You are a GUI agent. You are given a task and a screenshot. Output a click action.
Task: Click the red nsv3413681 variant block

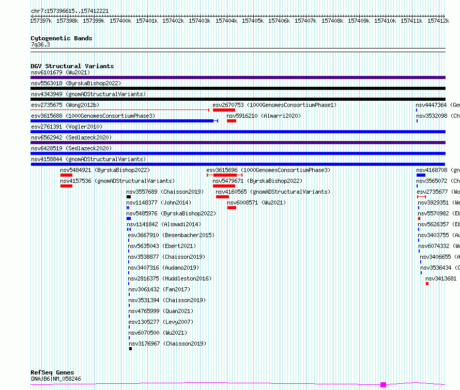pos(427,284)
